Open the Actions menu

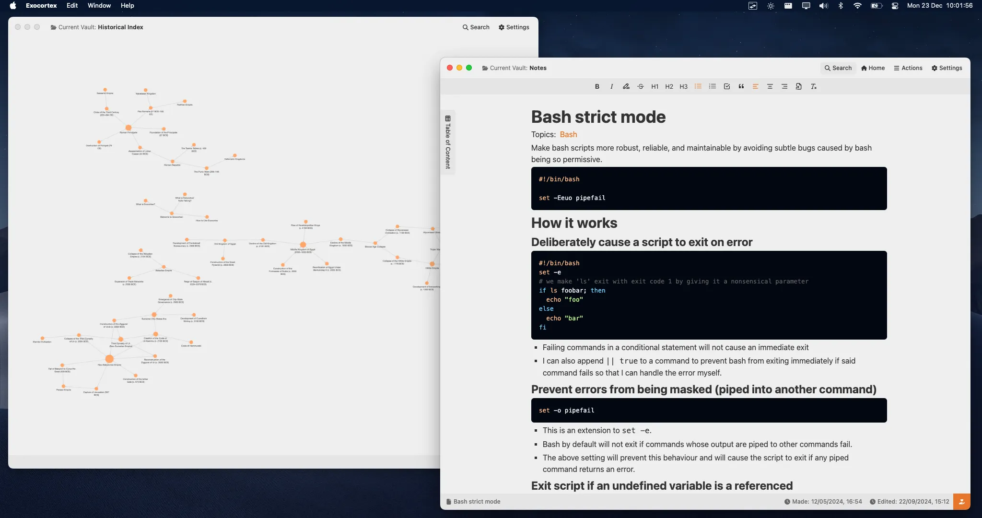point(908,68)
